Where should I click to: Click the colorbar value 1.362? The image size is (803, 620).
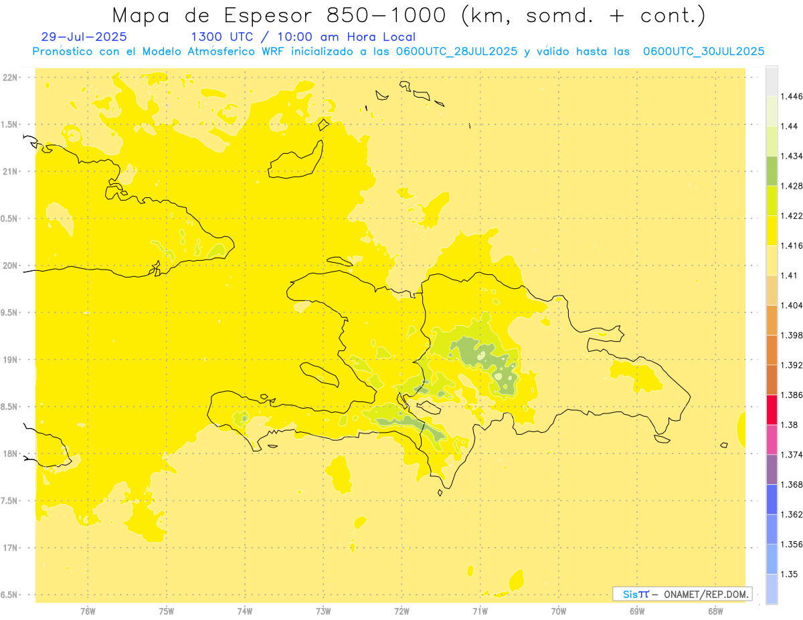[793, 514]
